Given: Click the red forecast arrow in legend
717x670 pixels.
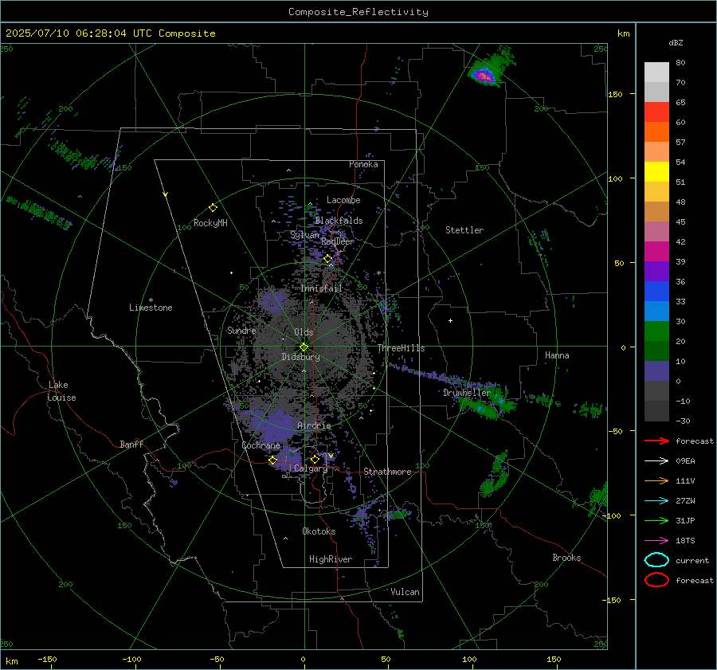Looking at the screenshot, I should [x=656, y=441].
